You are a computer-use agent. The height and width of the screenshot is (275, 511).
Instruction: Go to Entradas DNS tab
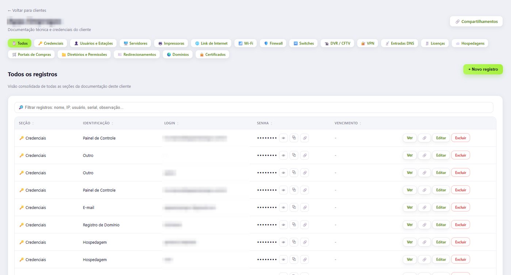(400, 43)
